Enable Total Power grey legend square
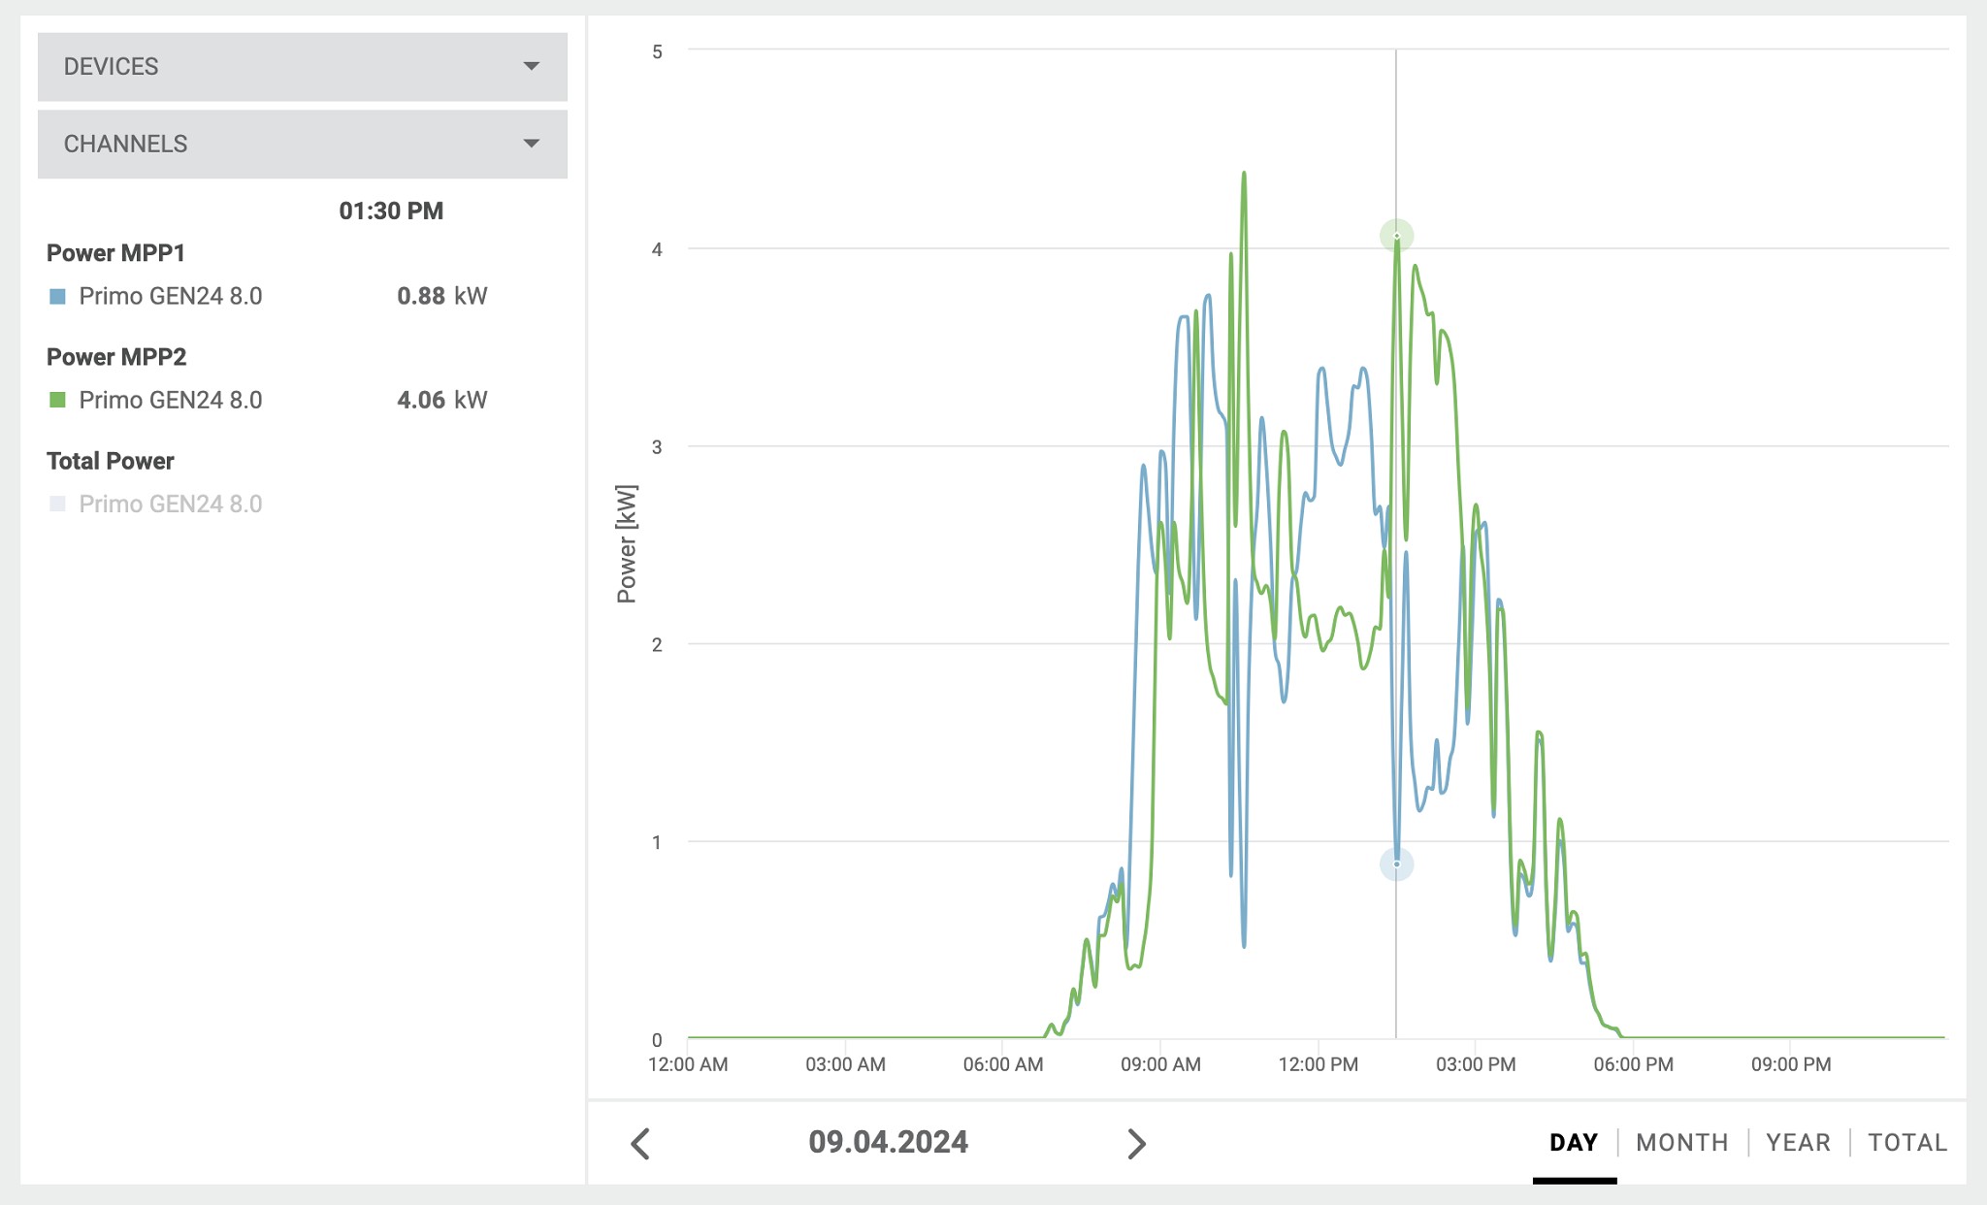Image resolution: width=1987 pixels, height=1205 pixels. [x=58, y=504]
